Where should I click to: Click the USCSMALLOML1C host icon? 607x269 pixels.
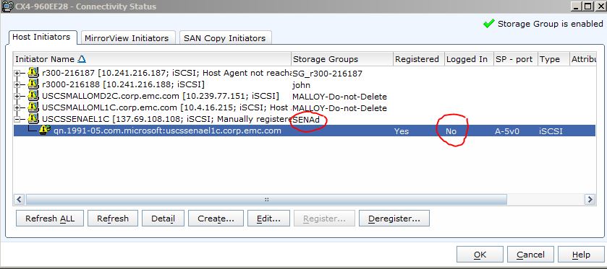tap(34, 107)
